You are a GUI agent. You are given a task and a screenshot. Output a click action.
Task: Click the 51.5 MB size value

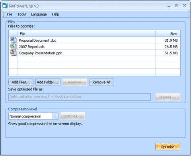click(171, 53)
